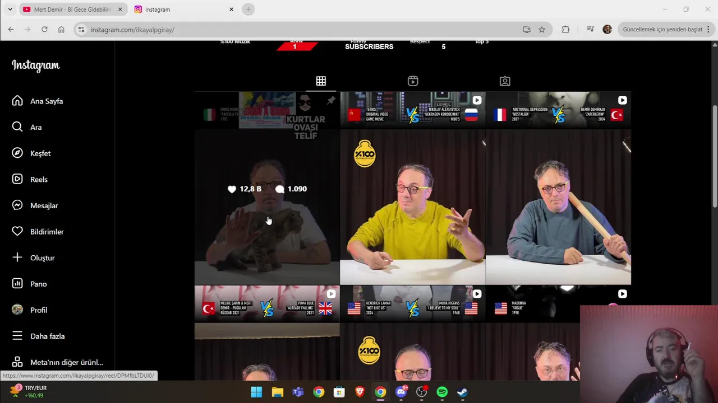The height and width of the screenshot is (403, 718).
Task: Open the browser extensions menu
Action: [565, 30]
